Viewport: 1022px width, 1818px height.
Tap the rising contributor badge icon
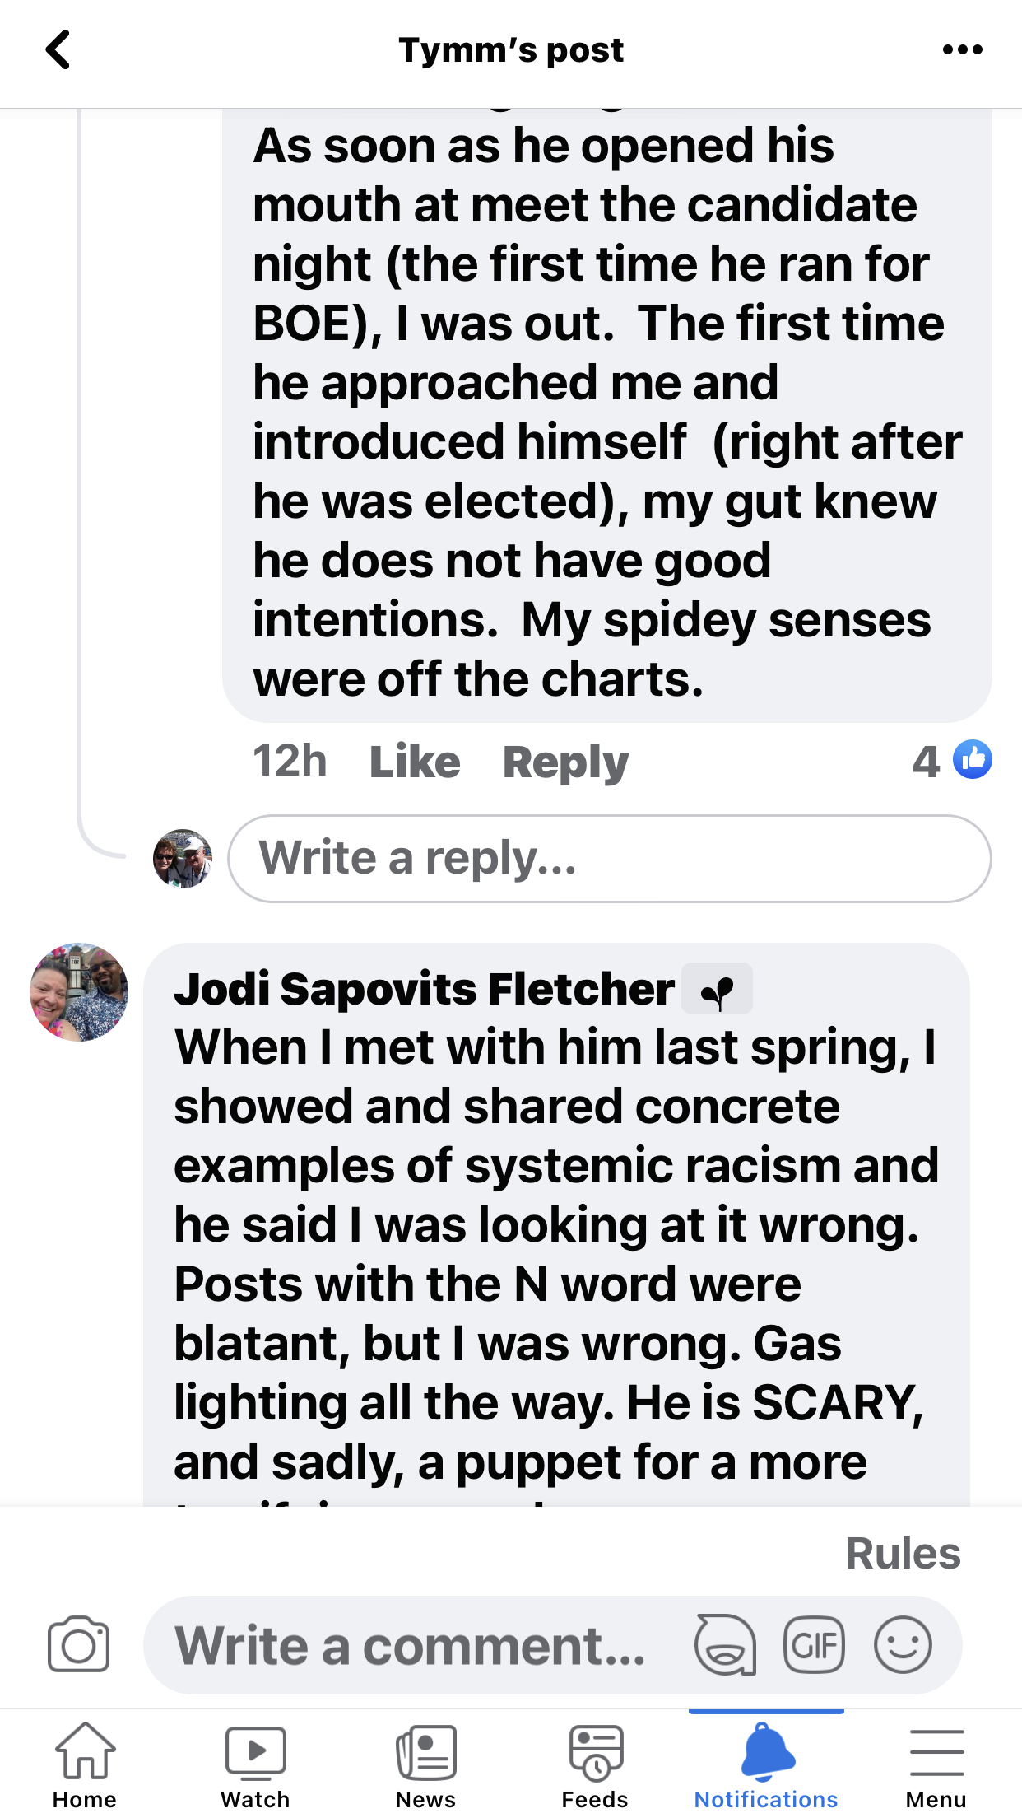click(717, 990)
